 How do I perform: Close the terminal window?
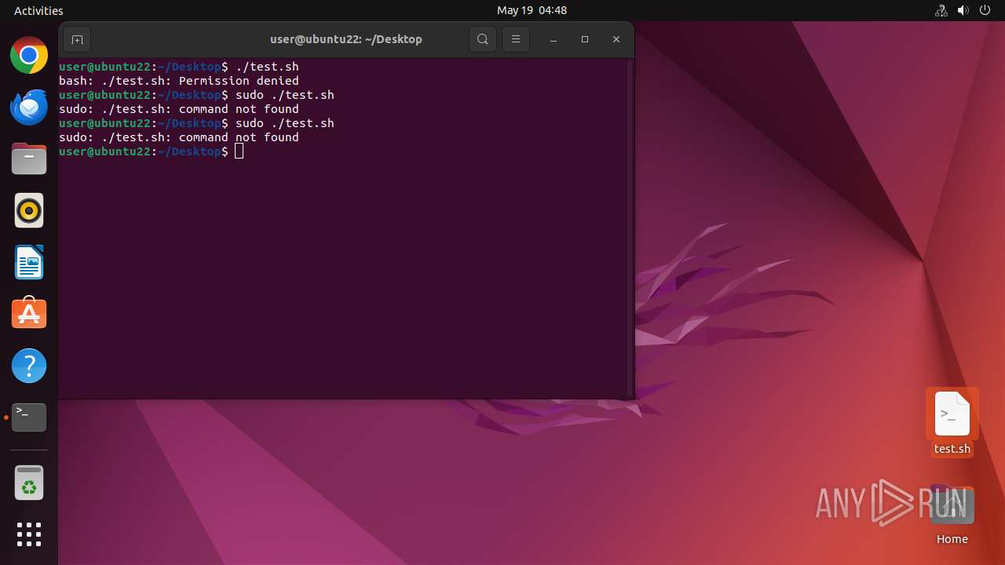[616, 39]
